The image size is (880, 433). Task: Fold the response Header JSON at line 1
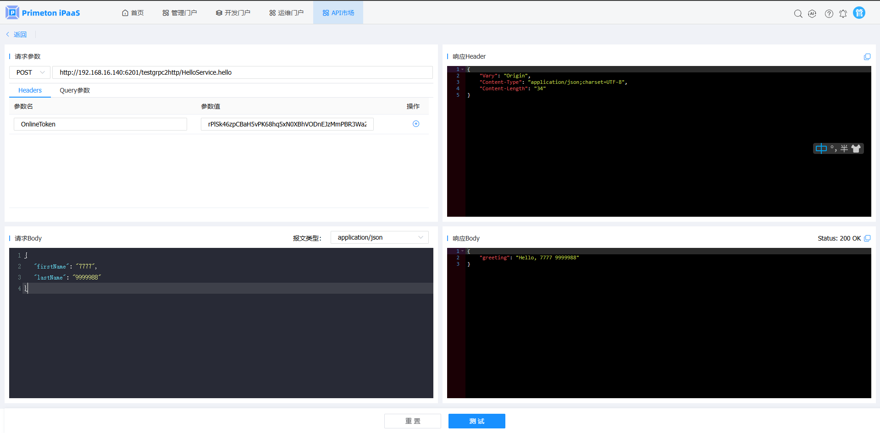[x=462, y=70]
